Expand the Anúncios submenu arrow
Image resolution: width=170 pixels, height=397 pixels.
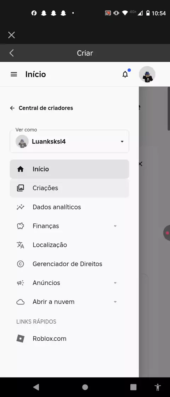point(115,283)
